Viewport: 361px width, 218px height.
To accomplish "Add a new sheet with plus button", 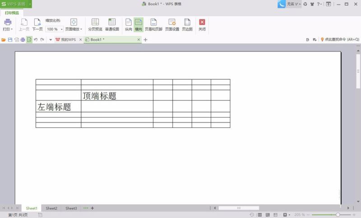I will pyautogui.click(x=93, y=208).
